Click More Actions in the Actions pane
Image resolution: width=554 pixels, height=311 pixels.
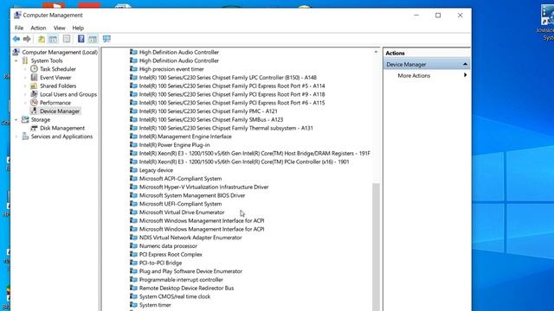[x=414, y=75]
